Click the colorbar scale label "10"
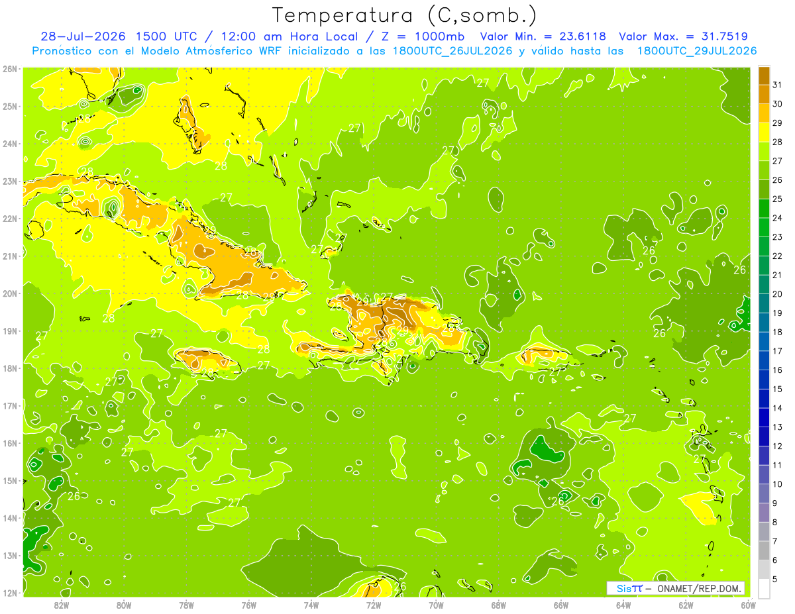Viewport: 795px width, 614px height. [x=778, y=484]
